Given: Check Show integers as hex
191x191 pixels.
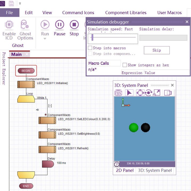Looking at the screenshot, I should pyautogui.click(x=124, y=65).
